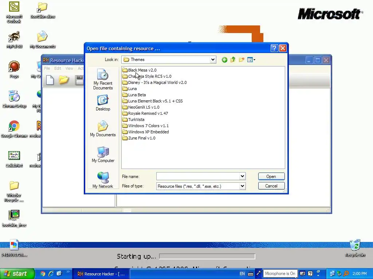The width and height of the screenshot is (373, 279).
Task: Launch Chrome from Quick Launch bar
Action: [43, 274]
